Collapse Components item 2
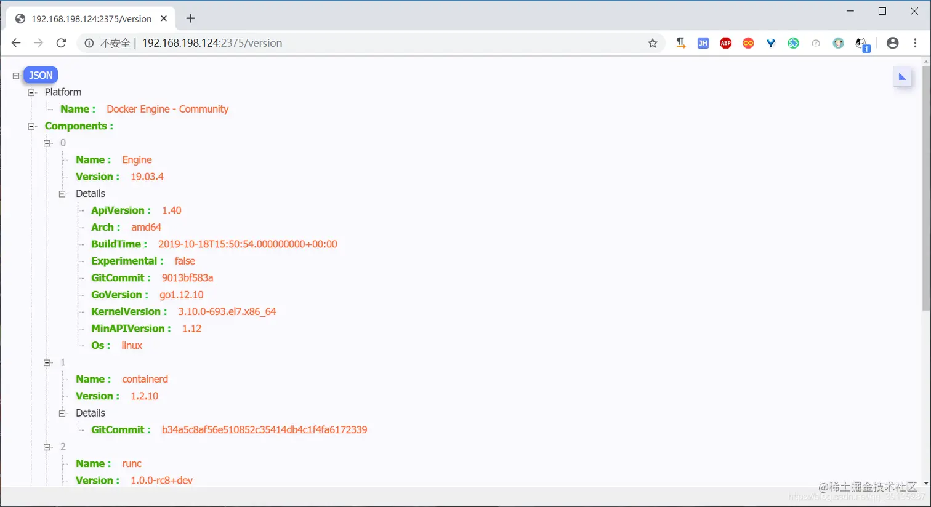Viewport: 931px width, 507px height. click(47, 447)
